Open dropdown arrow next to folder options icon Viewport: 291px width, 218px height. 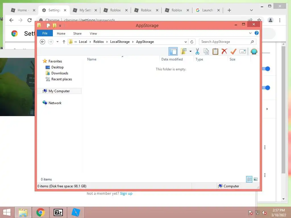(x=191, y=51)
